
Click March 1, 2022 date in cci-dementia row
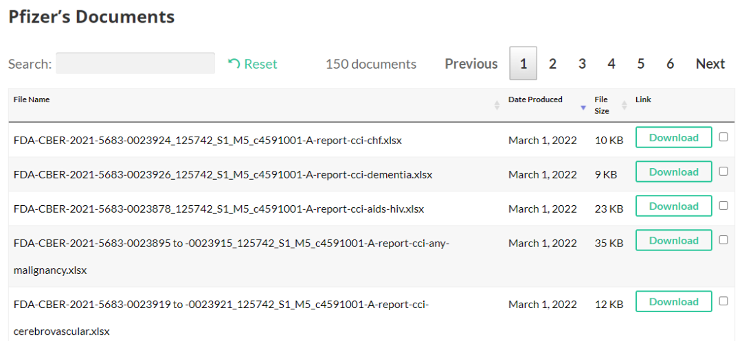[543, 175]
